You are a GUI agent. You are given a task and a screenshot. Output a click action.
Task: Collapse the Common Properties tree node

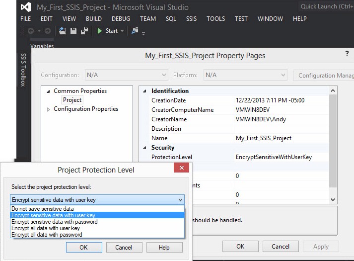click(x=48, y=91)
